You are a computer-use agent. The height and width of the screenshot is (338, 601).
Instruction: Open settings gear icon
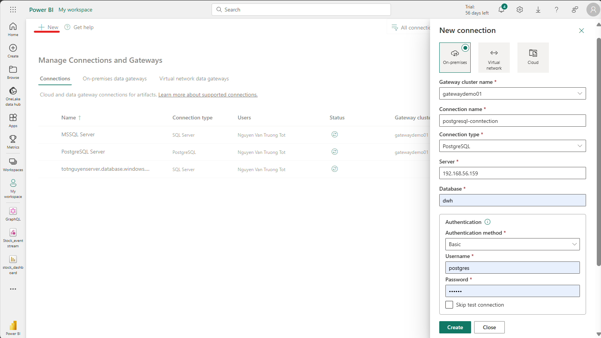click(520, 10)
